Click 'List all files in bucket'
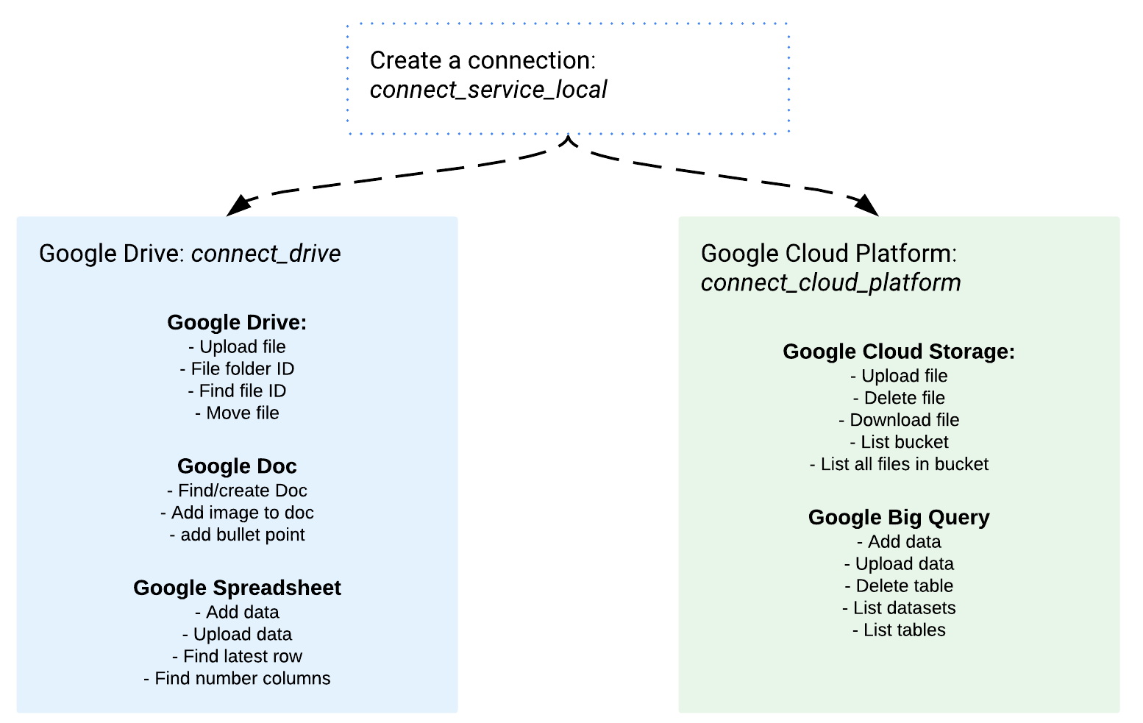This screenshot has width=1143, height=723. pos(899,464)
